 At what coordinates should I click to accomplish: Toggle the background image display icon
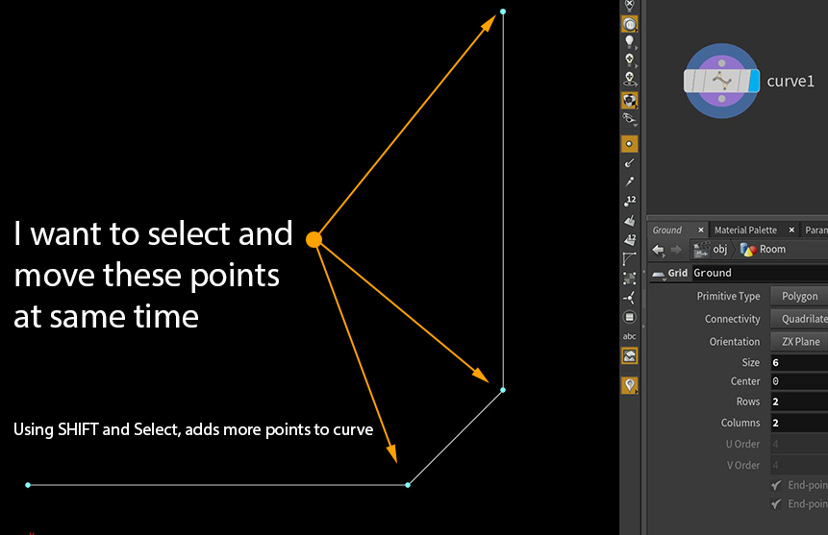(630, 356)
